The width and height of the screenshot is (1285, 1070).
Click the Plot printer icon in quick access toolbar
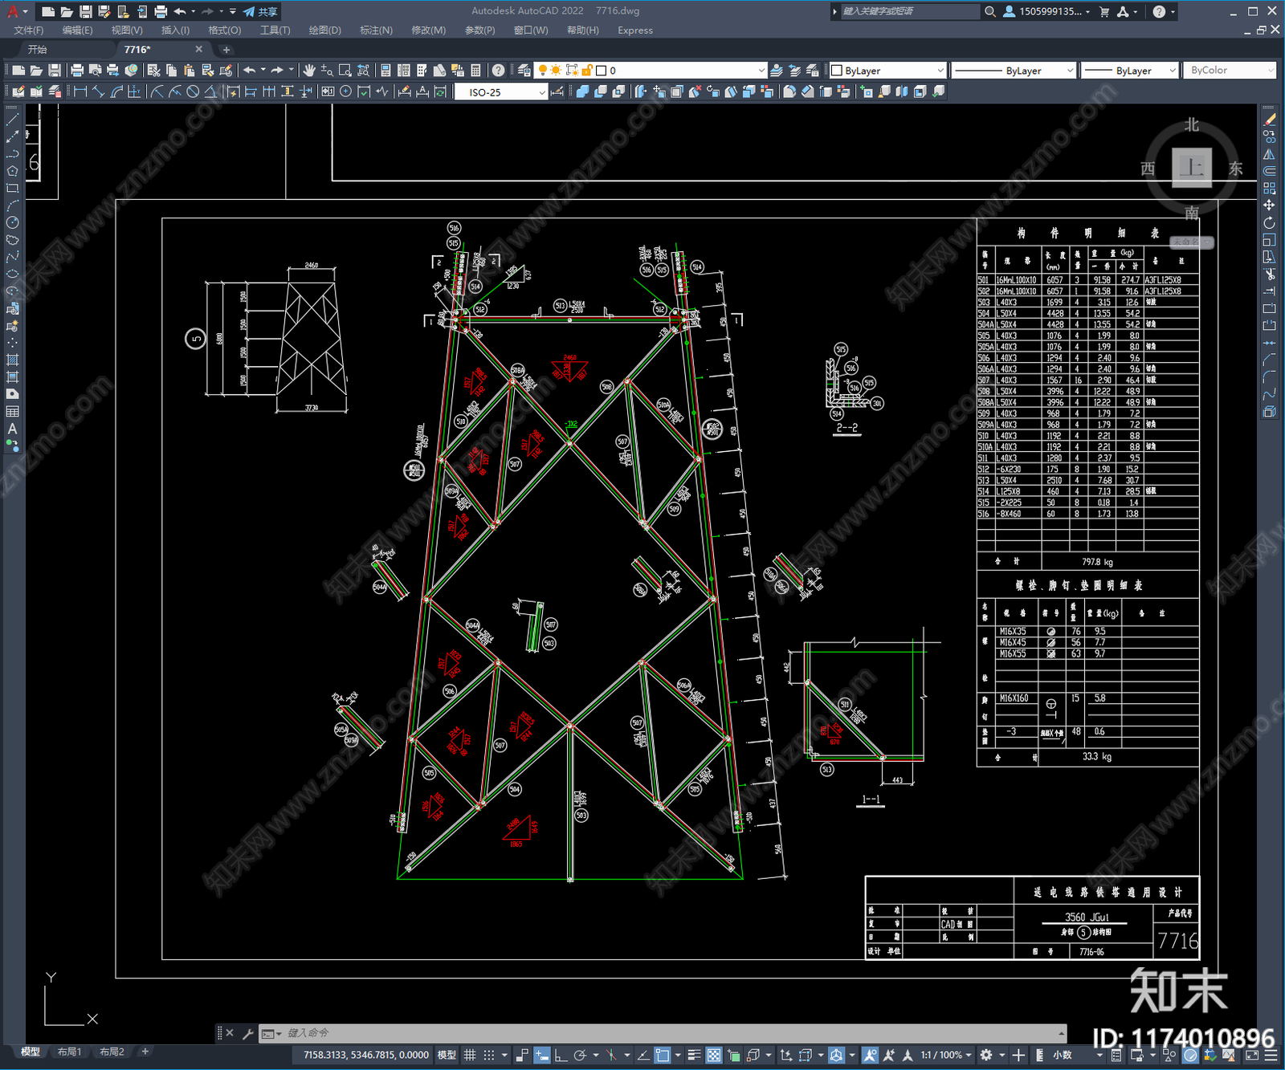[x=161, y=11]
